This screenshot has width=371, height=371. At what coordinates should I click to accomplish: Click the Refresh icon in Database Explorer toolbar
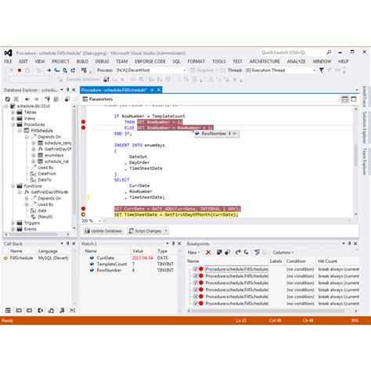tap(8, 99)
